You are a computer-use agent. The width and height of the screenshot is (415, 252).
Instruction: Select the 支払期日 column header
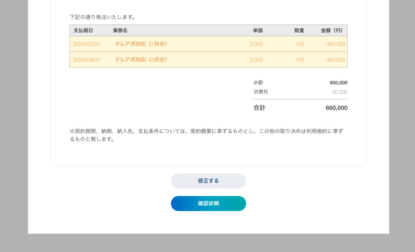(83, 30)
